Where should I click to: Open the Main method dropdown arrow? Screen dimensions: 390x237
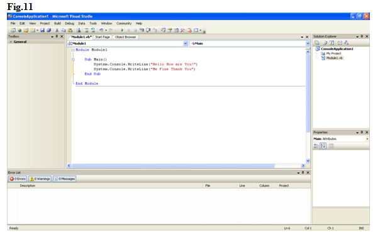point(308,43)
